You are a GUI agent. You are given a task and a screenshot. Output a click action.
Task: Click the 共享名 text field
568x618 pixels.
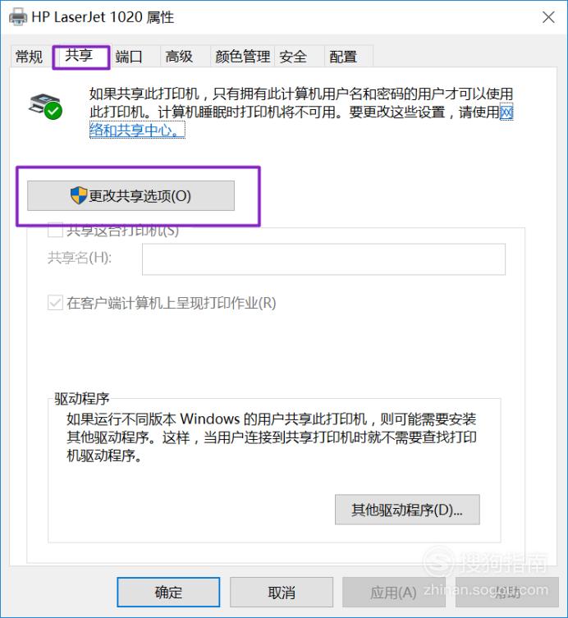323,259
